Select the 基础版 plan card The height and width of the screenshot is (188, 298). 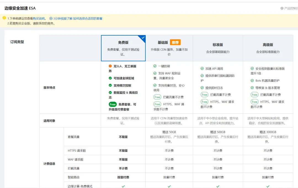click(169, 48)
